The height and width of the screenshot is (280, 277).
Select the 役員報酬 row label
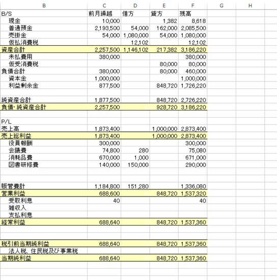point(44,143)
